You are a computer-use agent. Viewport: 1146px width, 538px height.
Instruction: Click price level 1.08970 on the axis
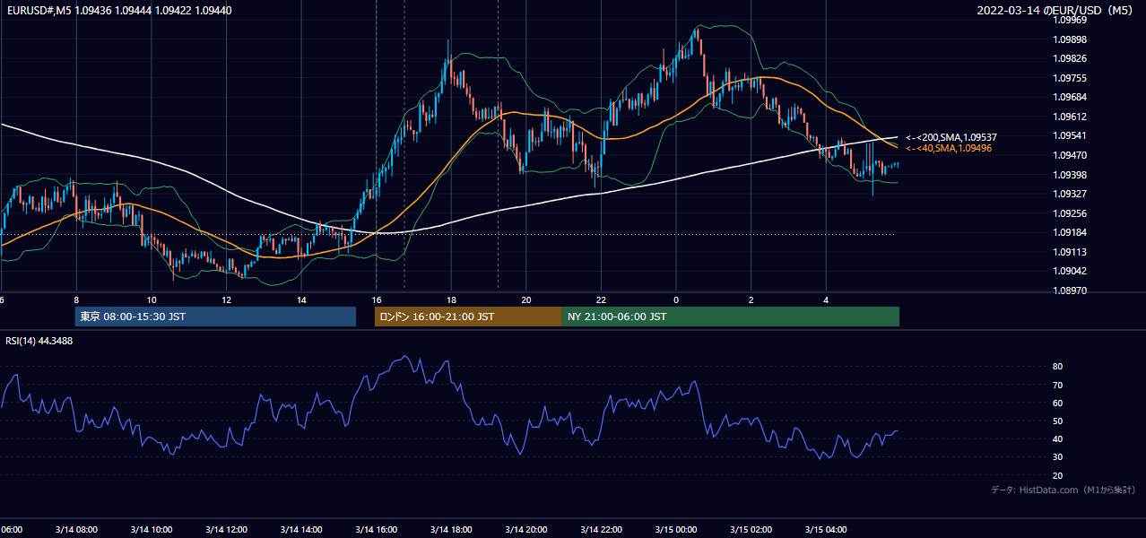(1071, 291)
